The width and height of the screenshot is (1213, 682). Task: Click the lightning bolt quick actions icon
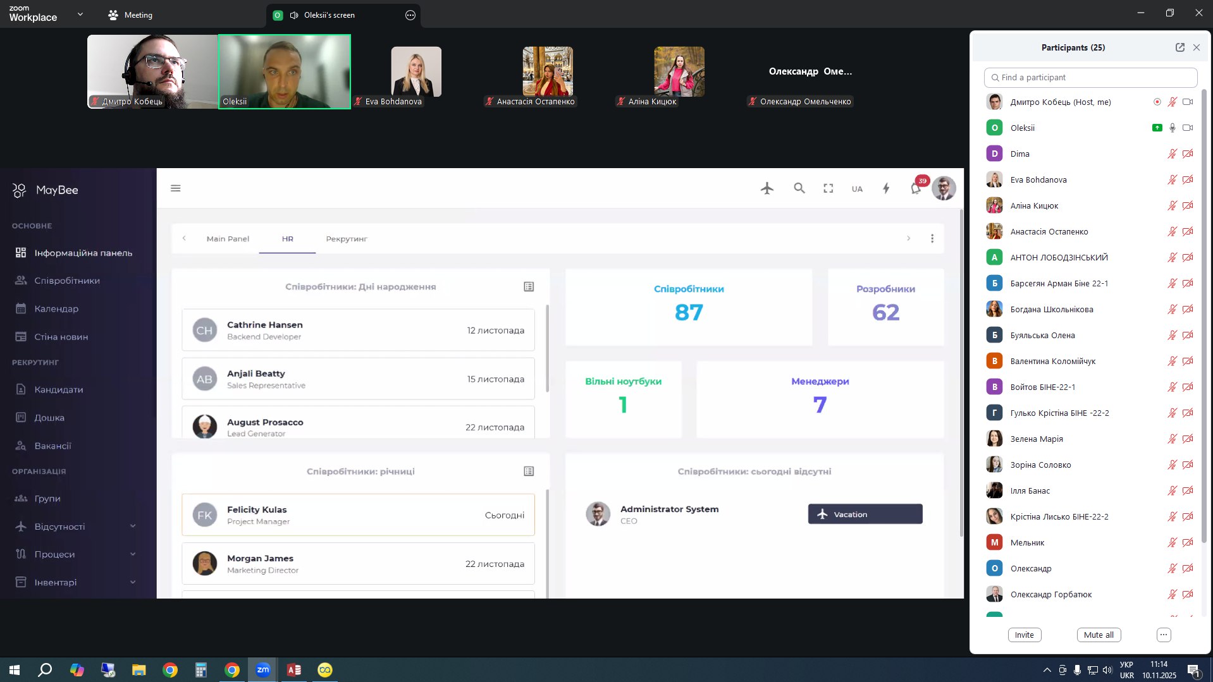(x=886, y=188)
